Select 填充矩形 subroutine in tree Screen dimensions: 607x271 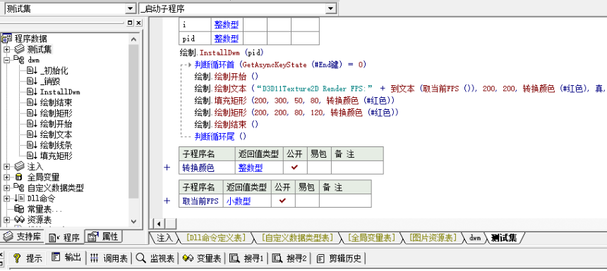(x=56, y=156)
